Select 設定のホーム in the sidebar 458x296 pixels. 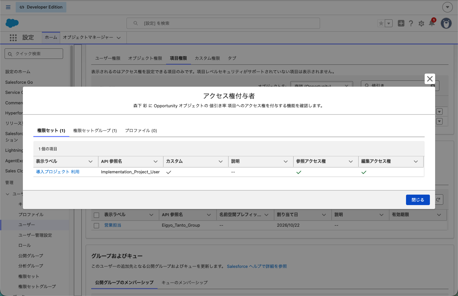coord(18,72)
